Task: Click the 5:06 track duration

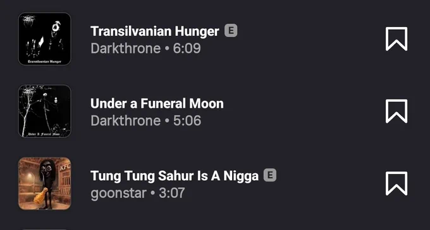Action: (187, 120)
